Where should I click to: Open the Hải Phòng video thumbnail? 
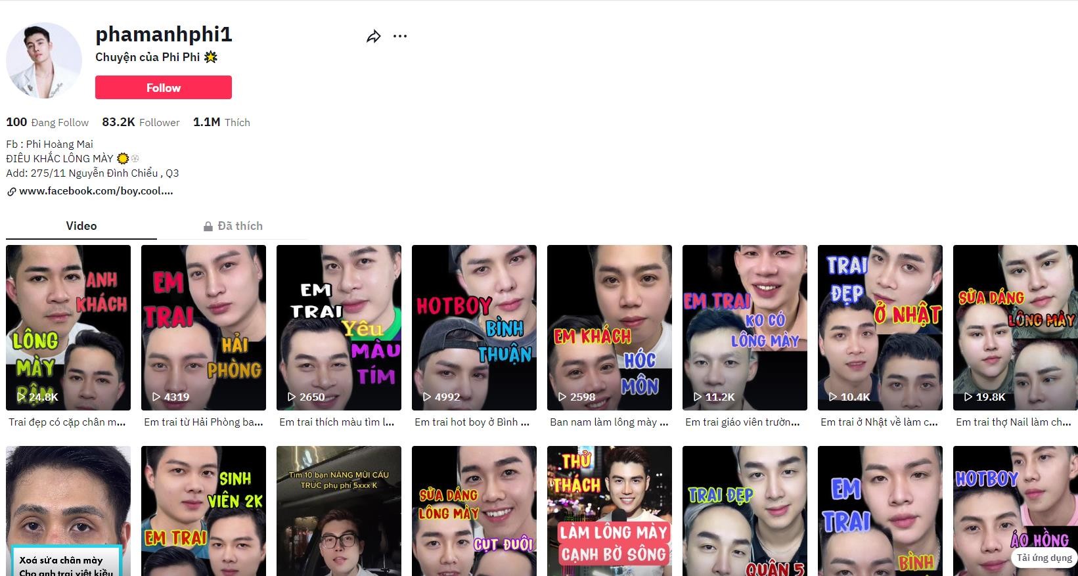pyautogui.click(x=204, y=327)
